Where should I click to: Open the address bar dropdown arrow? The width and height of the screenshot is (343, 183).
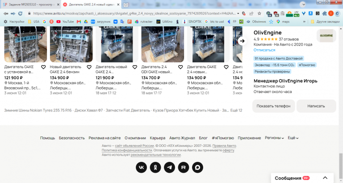(x=238, y=13)
